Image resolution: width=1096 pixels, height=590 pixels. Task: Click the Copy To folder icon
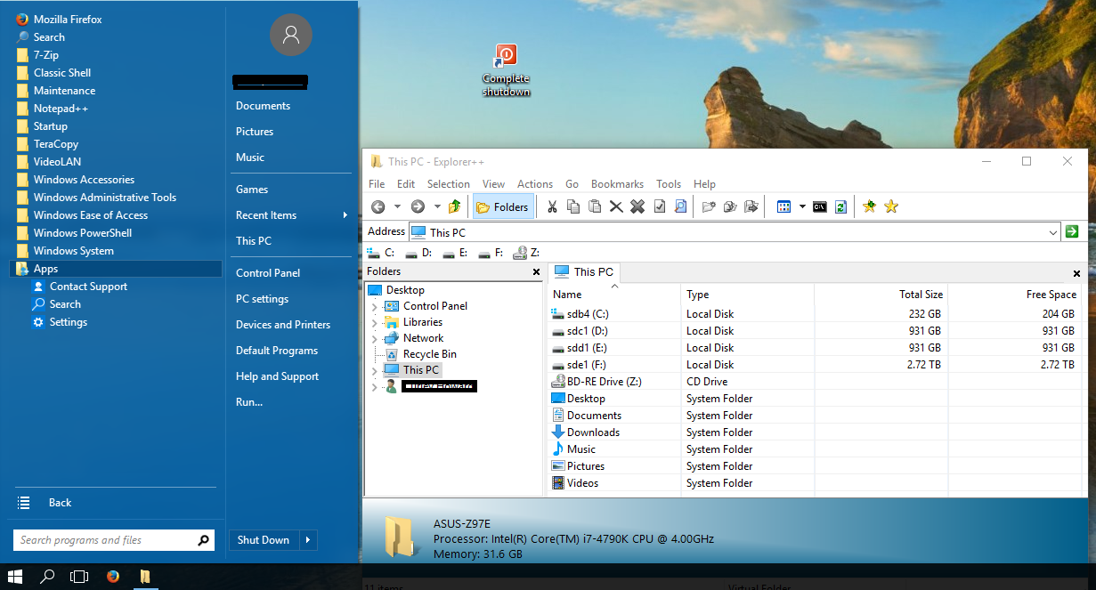[730, 206]
